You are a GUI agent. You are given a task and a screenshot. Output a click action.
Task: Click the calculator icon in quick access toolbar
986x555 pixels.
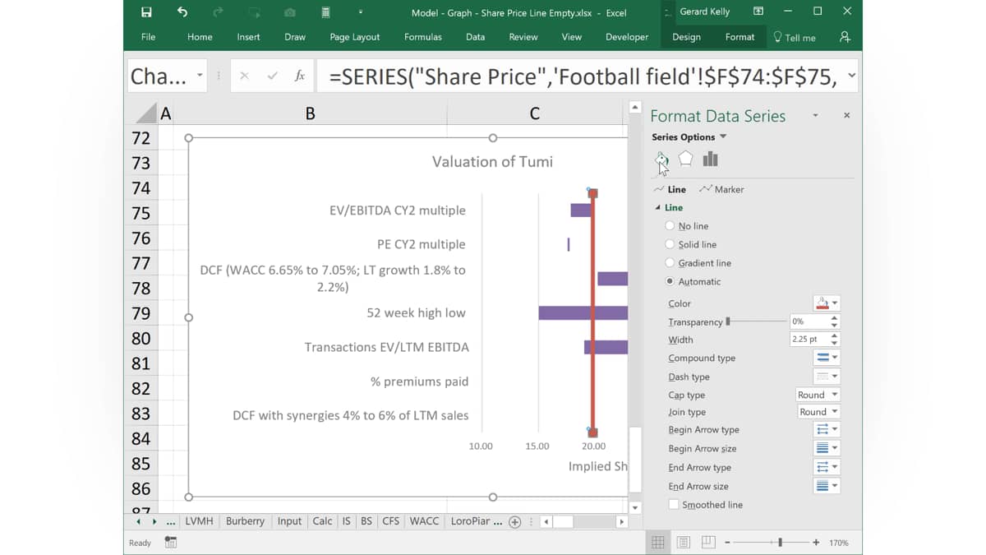325,12
